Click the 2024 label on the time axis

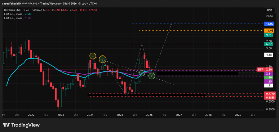point(91,115)
